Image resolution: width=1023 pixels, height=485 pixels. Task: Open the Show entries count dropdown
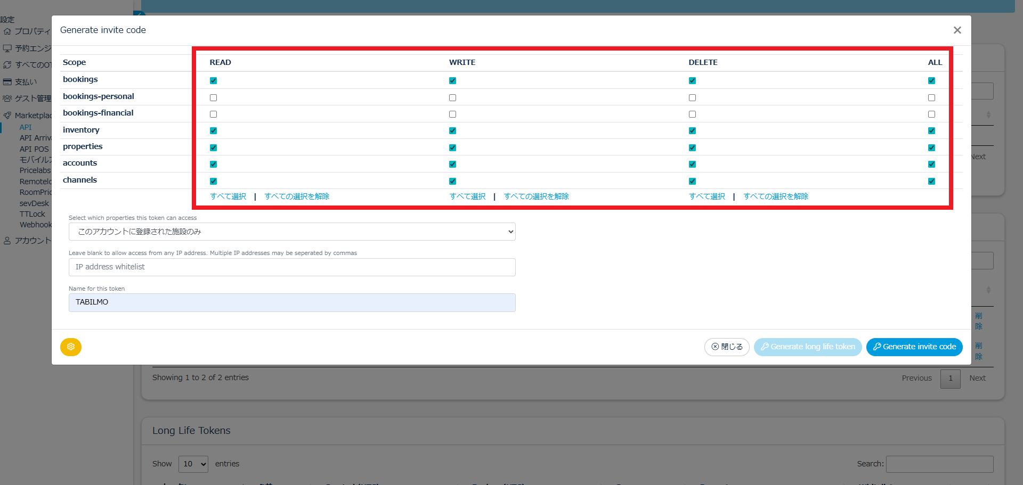(x=193, y=464)
